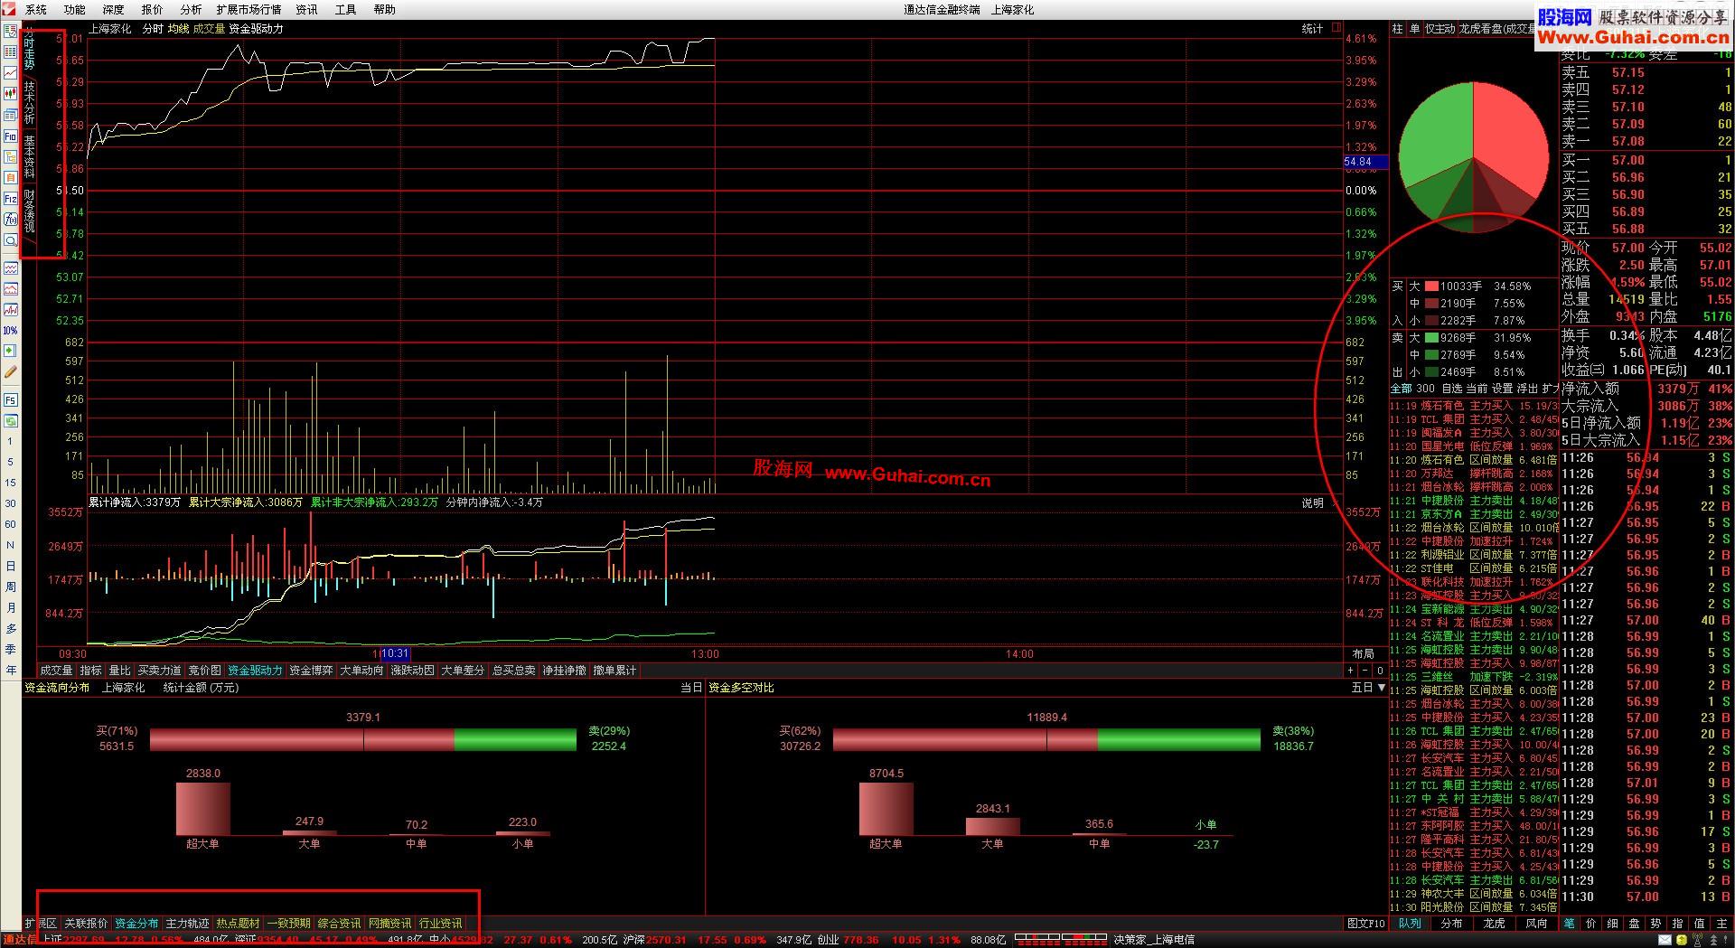Viewport: 1735px width, 948px height.
Task: Open the 报价 menu
Action: tap(153, 9)
